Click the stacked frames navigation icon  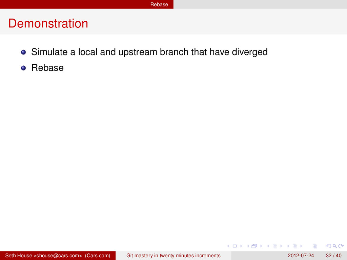click(x=254, y=246)
